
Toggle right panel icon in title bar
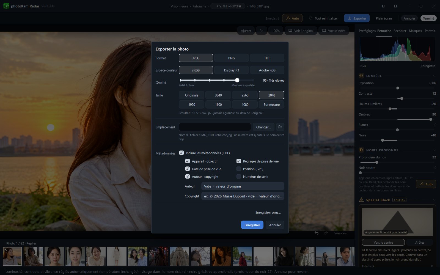coord(395,6)
